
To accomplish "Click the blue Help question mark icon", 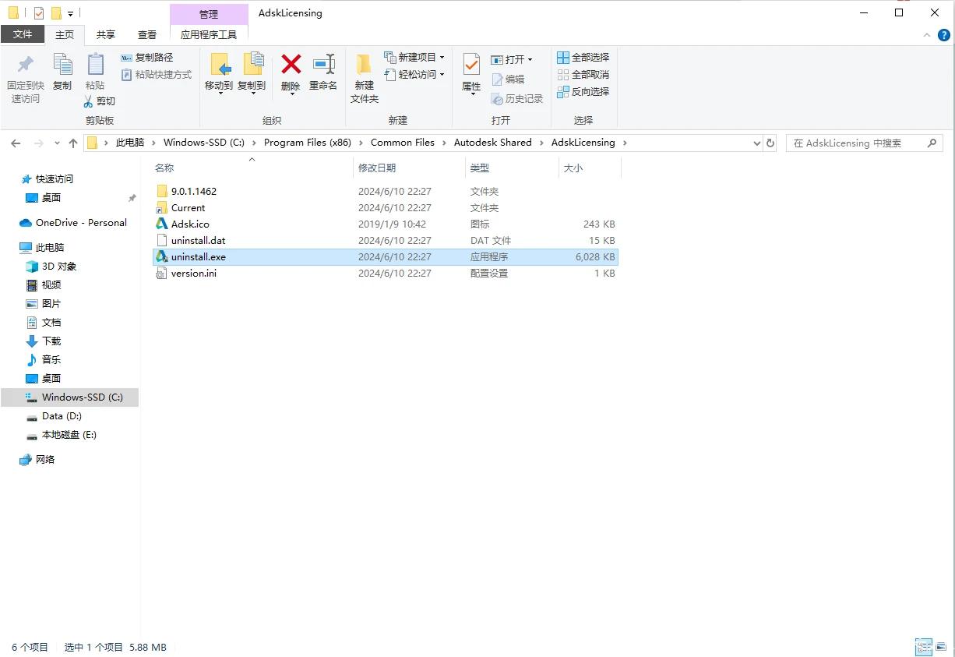I will point(943,35).
